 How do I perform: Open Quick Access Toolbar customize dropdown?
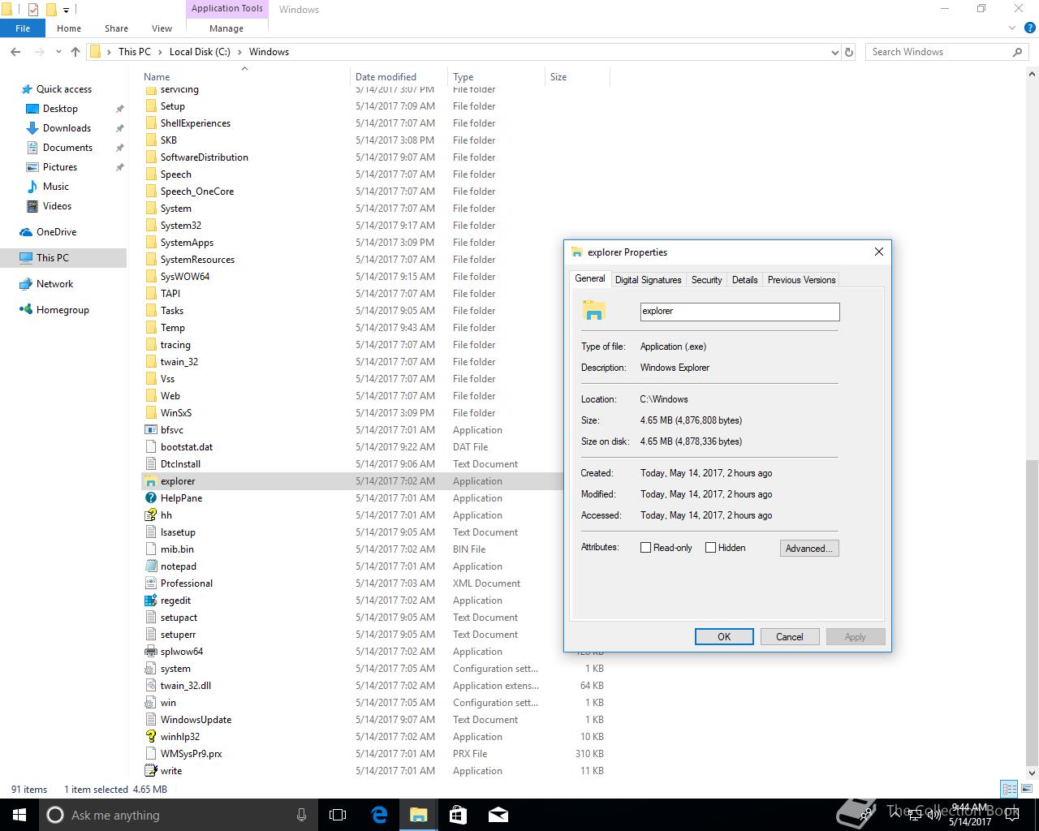[x=67, y=10]
